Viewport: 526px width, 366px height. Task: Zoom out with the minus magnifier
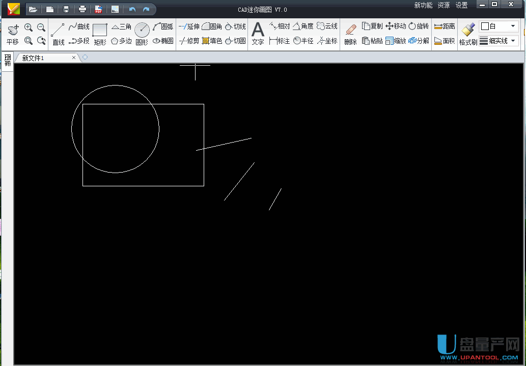pos(41,27)
